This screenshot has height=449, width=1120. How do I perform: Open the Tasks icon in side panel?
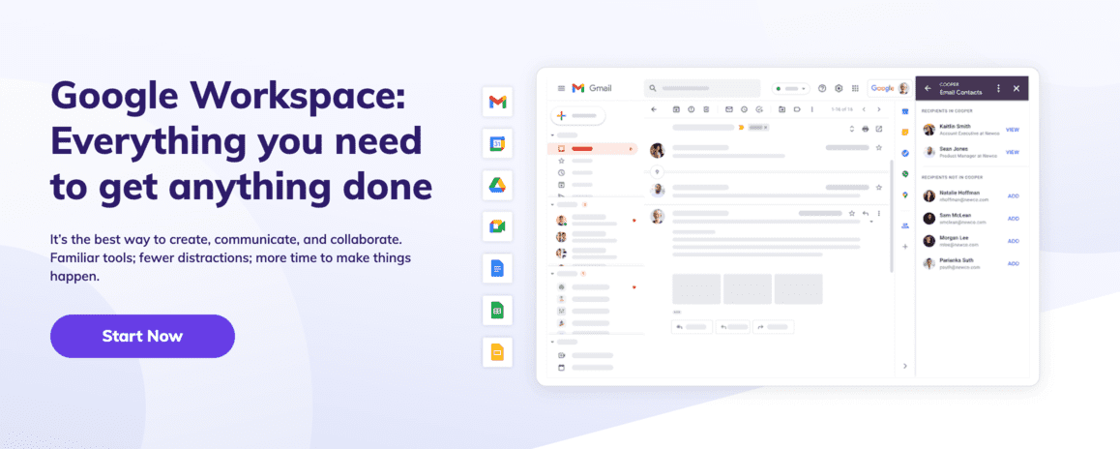(905, 153)
